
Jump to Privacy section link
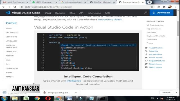150,43
